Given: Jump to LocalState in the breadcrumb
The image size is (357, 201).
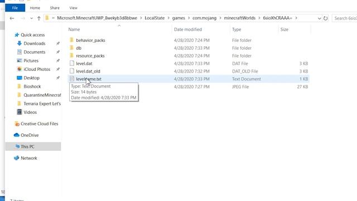Looking at the screenshot, I should click(155, 18).
